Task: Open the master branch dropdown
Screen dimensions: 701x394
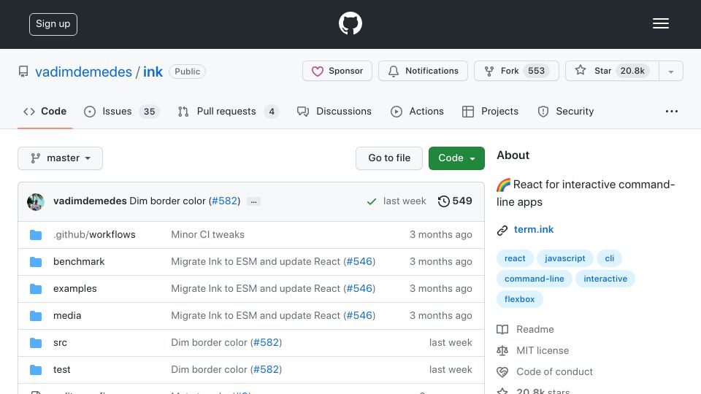Action: (x=61, y=158)
